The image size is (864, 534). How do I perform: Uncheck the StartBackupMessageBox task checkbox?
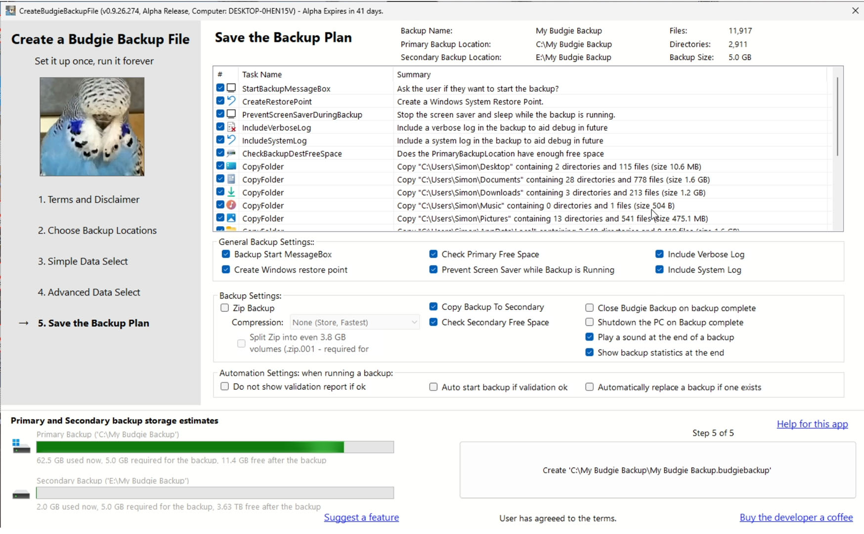tap(220, 88)
